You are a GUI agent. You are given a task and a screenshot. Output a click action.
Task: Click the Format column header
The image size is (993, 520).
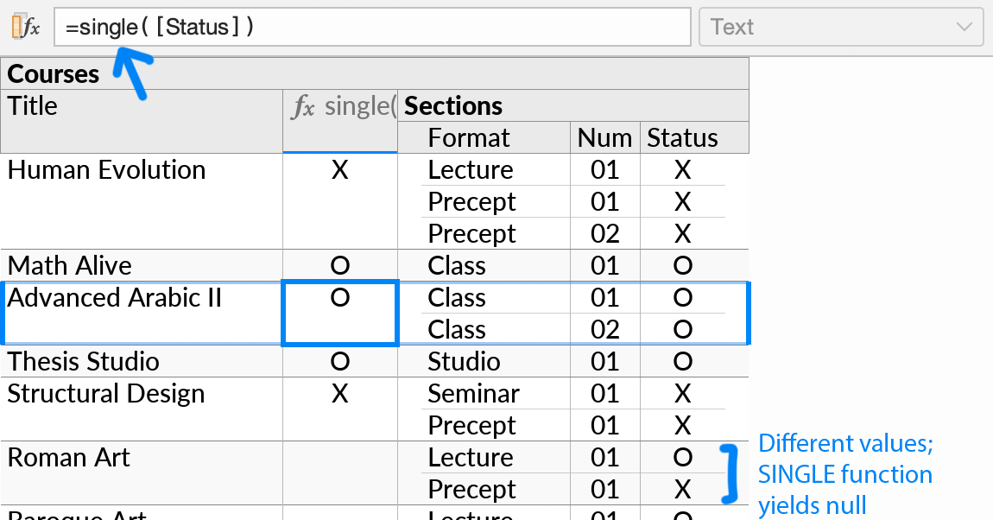pos(468,137)
